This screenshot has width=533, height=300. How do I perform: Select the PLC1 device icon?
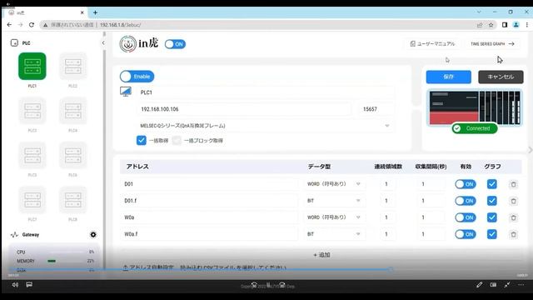32,66
